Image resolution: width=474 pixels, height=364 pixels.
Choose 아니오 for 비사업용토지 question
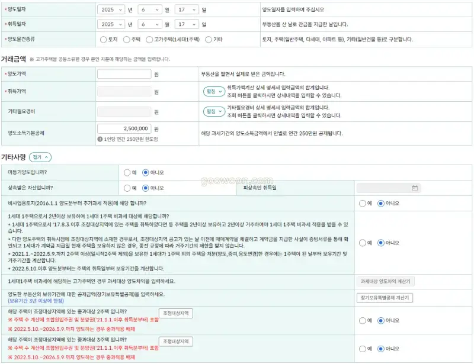pos(381,203)
